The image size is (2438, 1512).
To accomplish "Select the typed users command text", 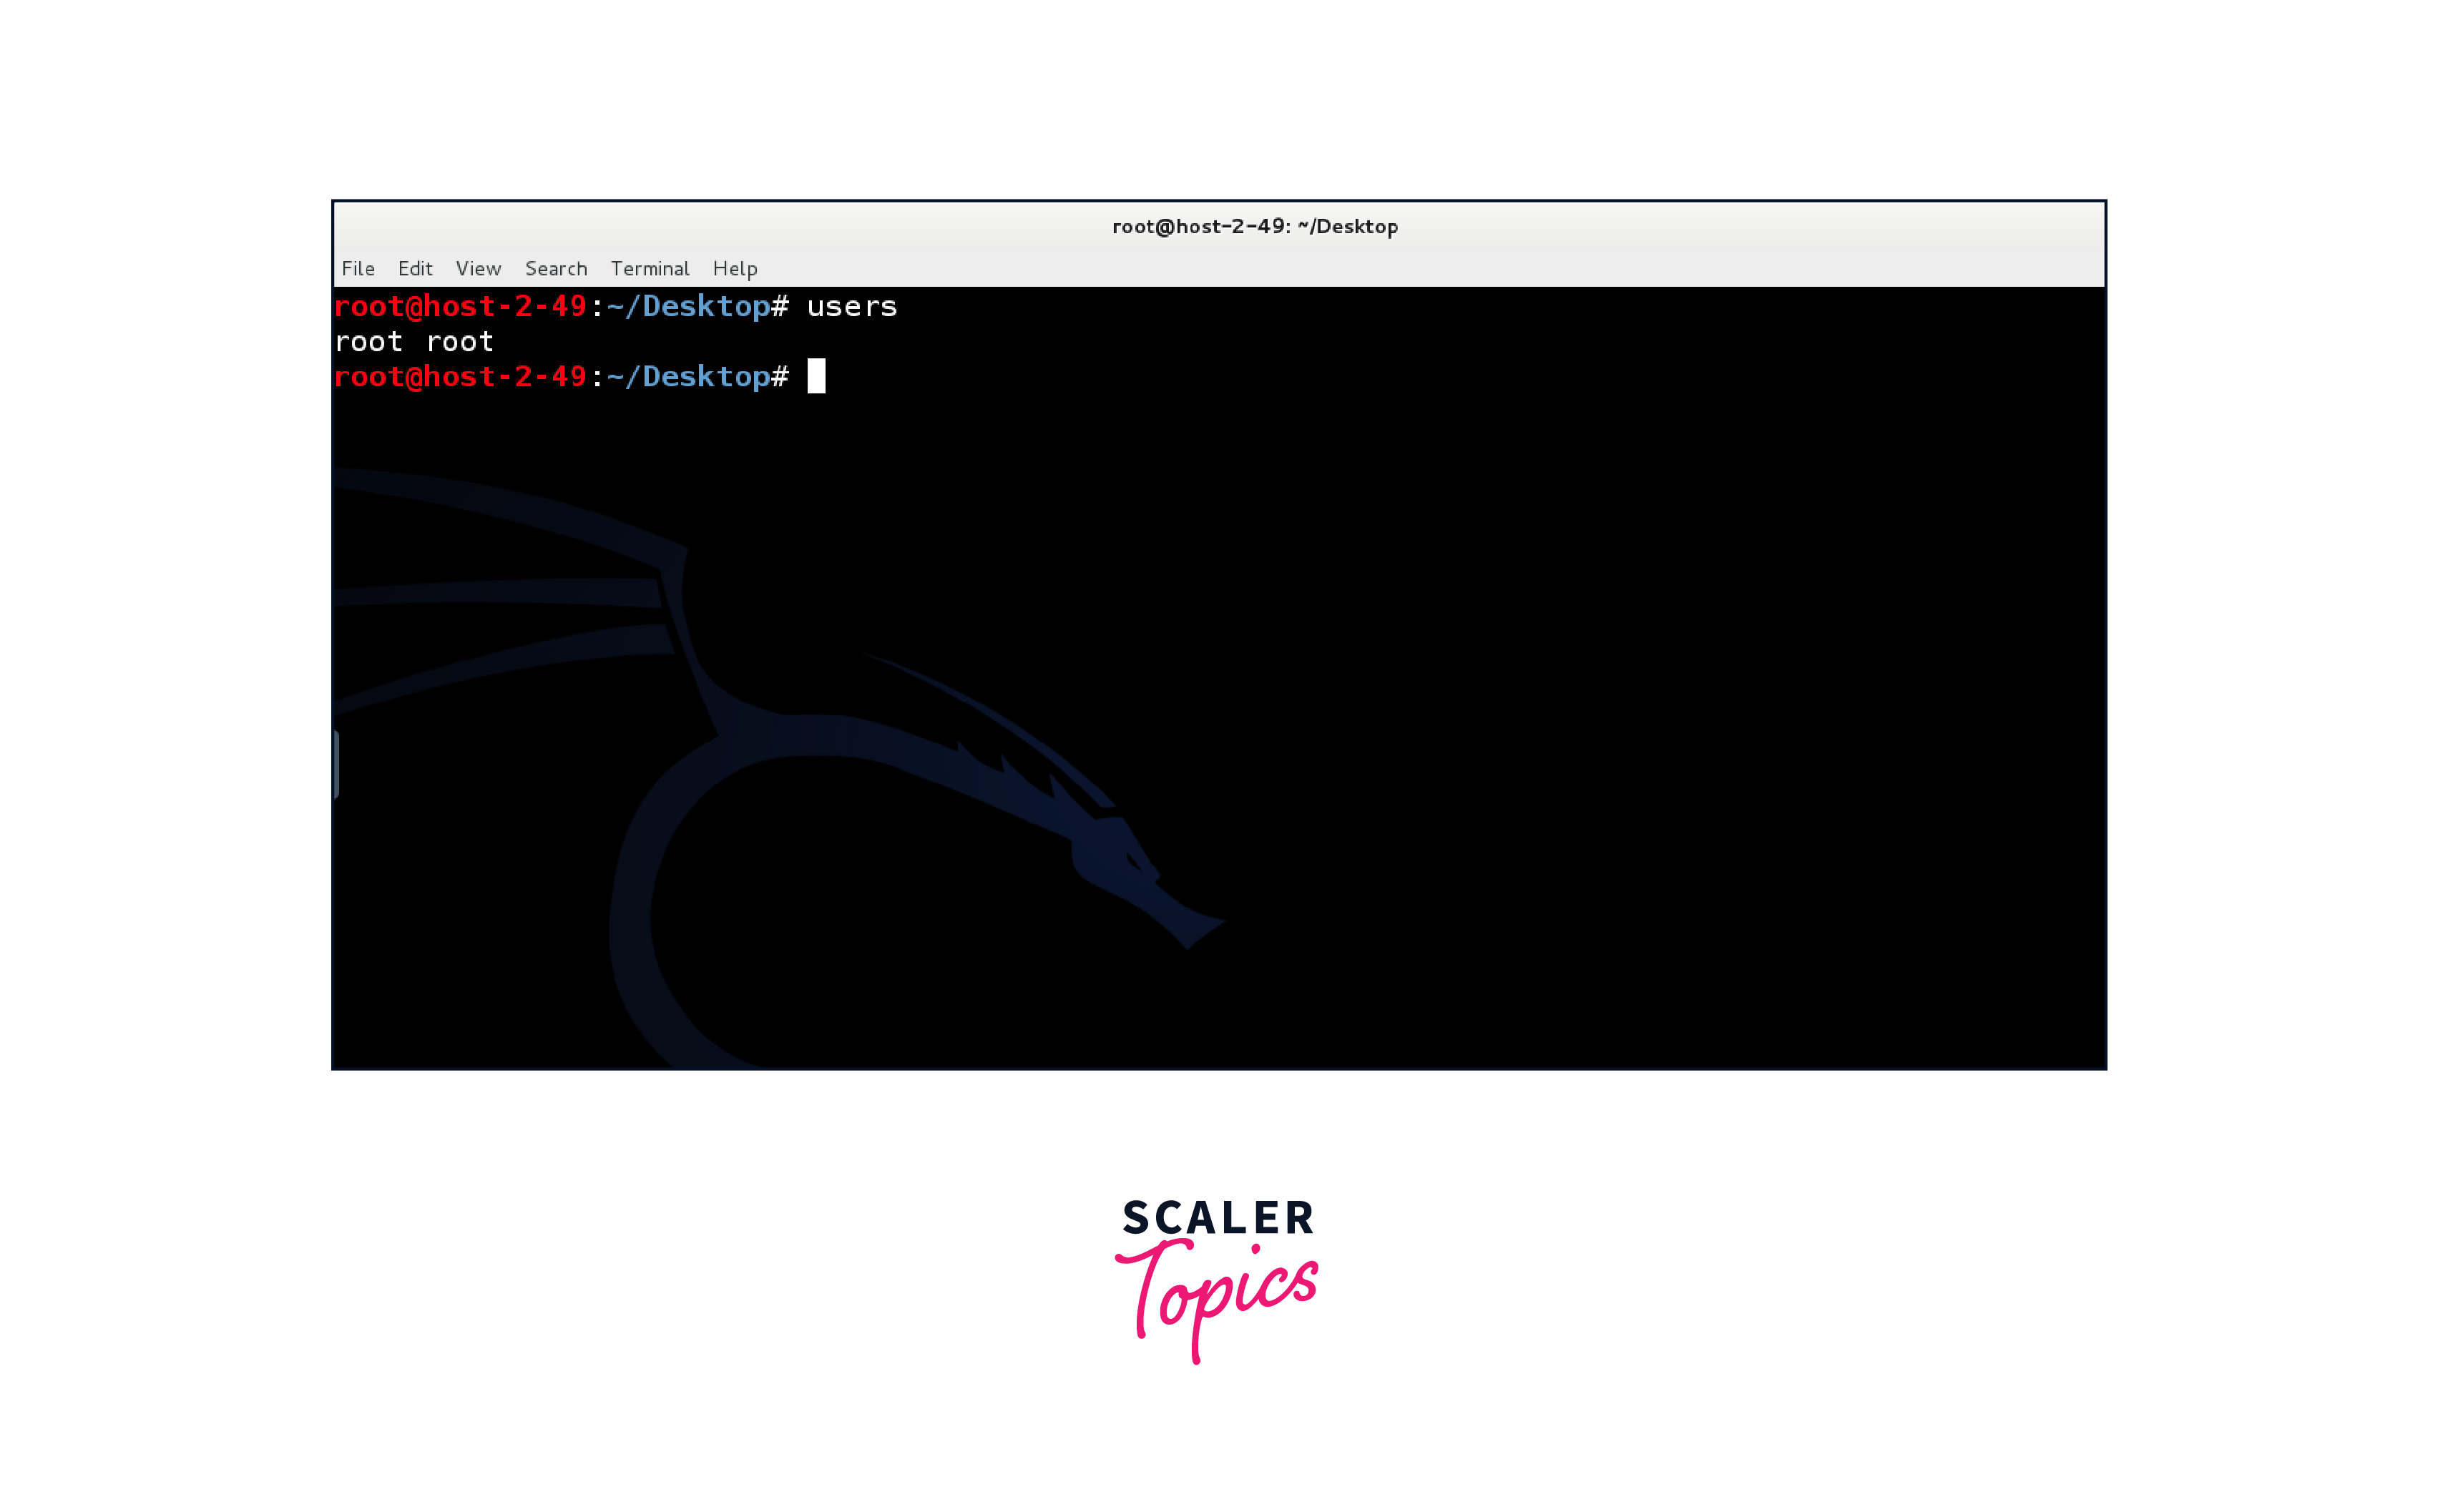I will coord(850,307).
